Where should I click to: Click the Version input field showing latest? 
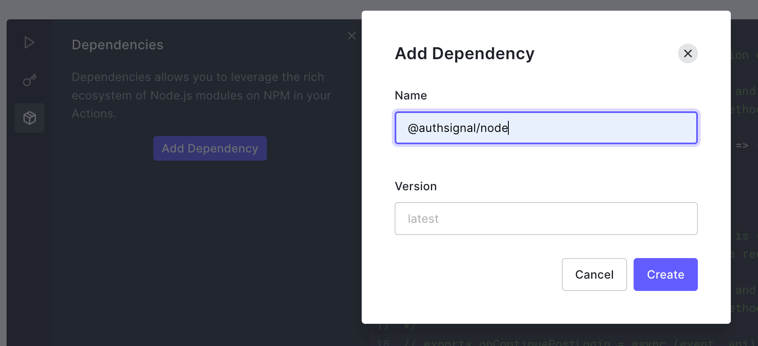[x=546, y=219]
